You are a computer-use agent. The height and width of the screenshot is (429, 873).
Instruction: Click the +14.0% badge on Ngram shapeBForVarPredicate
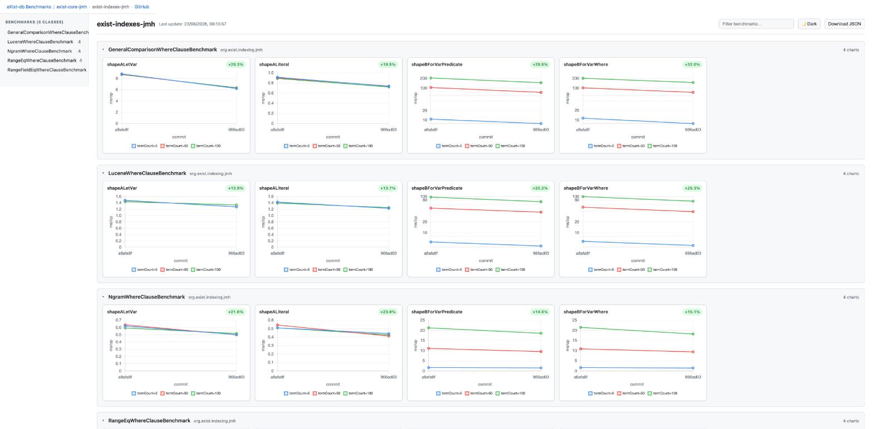coord(540,312)
